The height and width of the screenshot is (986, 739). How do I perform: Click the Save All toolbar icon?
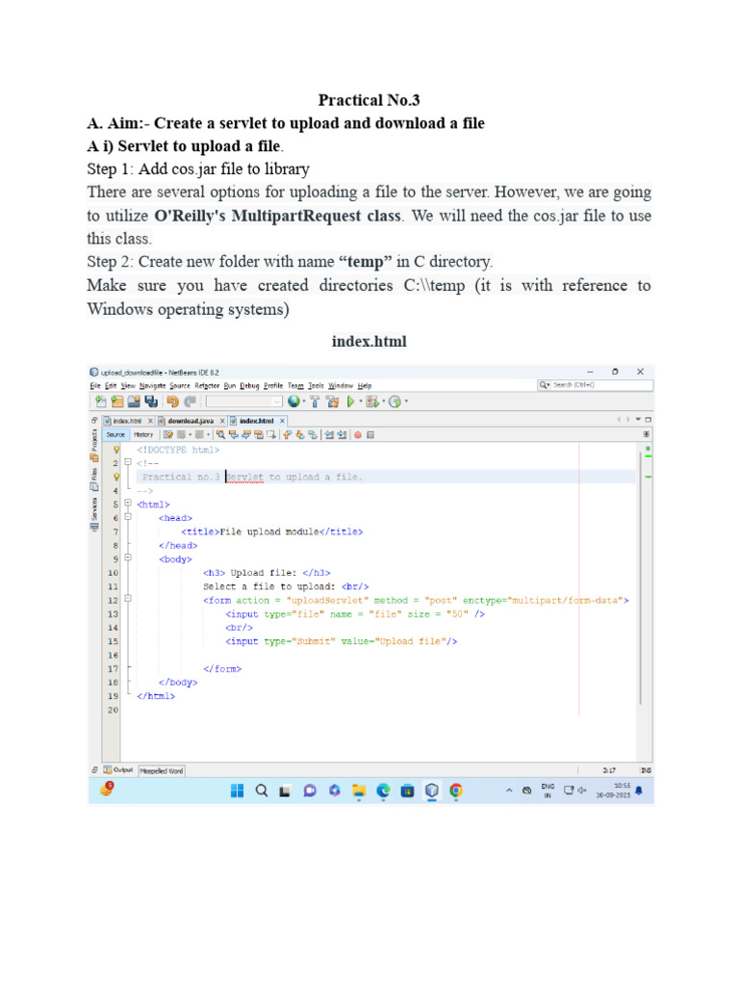[151, 402]
